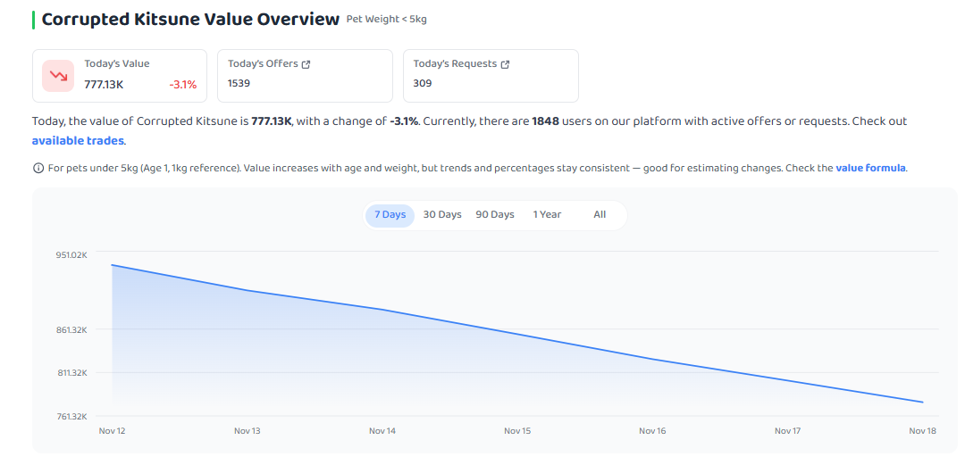Open the value formula link
Viewport: 965px width, 465px height.
tap(870, 168)
